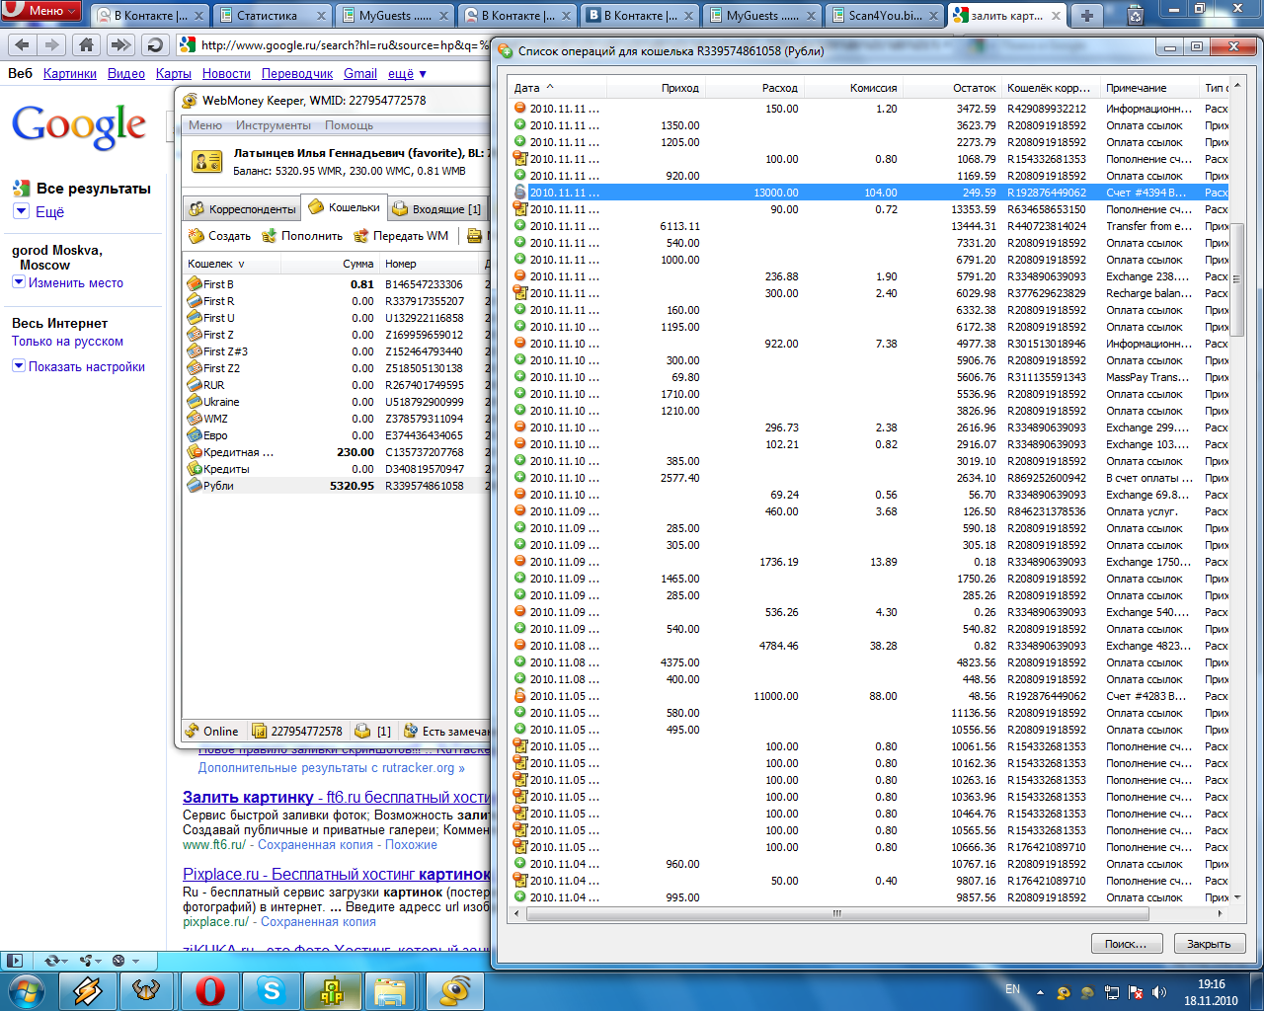Click the new tab plus button
Viewport: 1264px width, 1011px height.
tap(1086, 15)
